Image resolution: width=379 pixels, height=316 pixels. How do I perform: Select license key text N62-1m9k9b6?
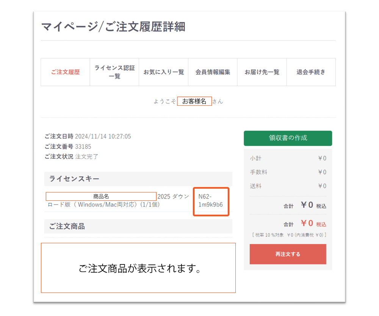pyautogui.click(x=210, y=201)
